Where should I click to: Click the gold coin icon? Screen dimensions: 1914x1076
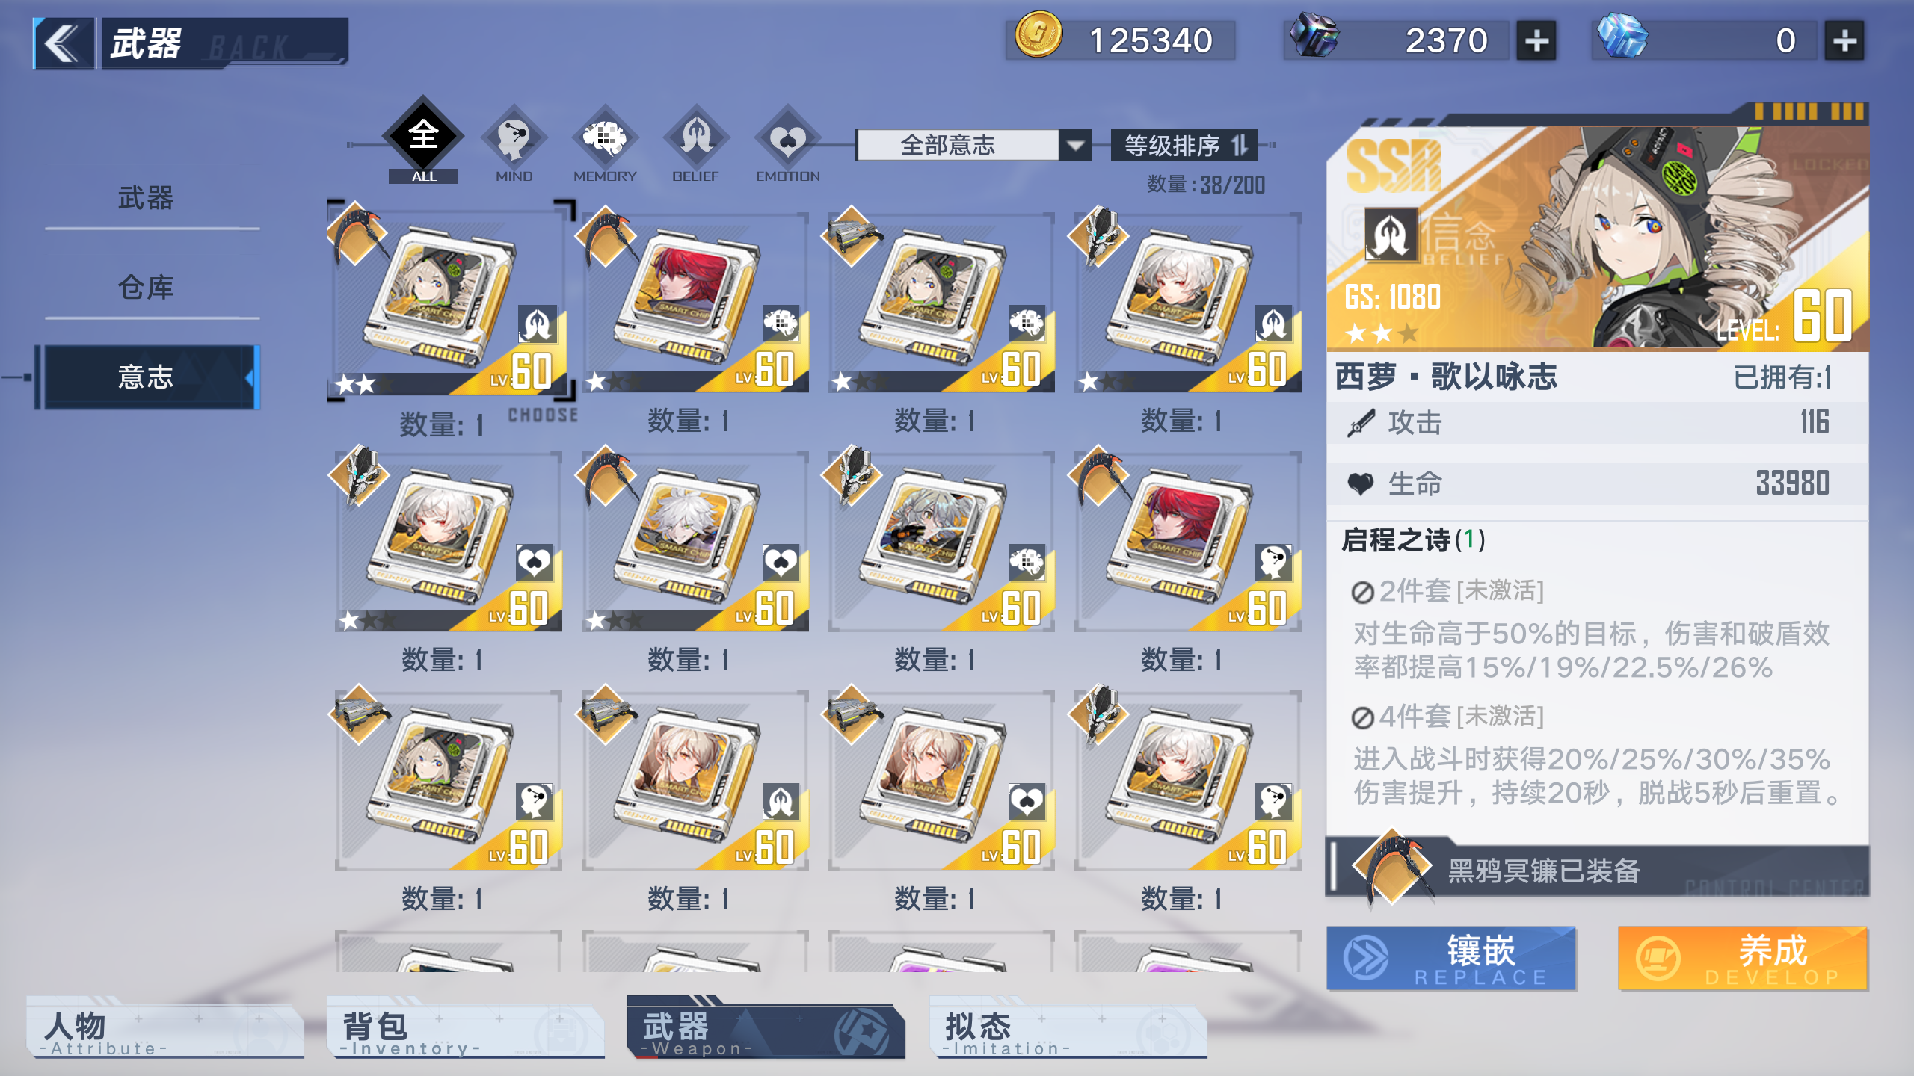click(1037, 35)
